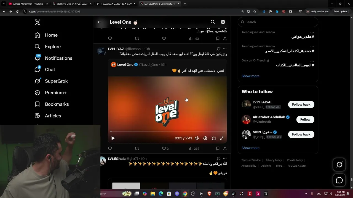Open Chat in the sidebar
The image size is (353, 198).
tap(45, 70)
